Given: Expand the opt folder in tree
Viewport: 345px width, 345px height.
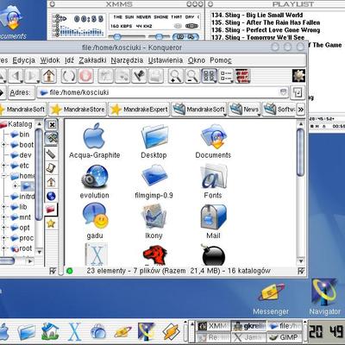Looking at the screenshot, I should 3,228.
